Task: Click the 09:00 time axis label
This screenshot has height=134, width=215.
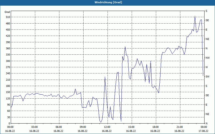Action: pyautogui.click(x=83, y=127)
